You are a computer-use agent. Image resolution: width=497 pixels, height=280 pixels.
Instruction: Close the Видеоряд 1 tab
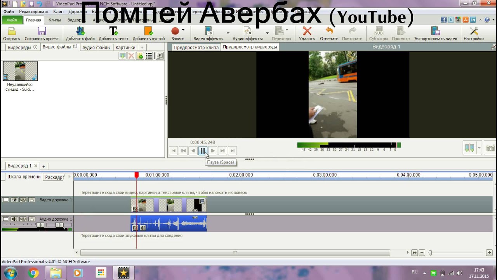(36, 166)
